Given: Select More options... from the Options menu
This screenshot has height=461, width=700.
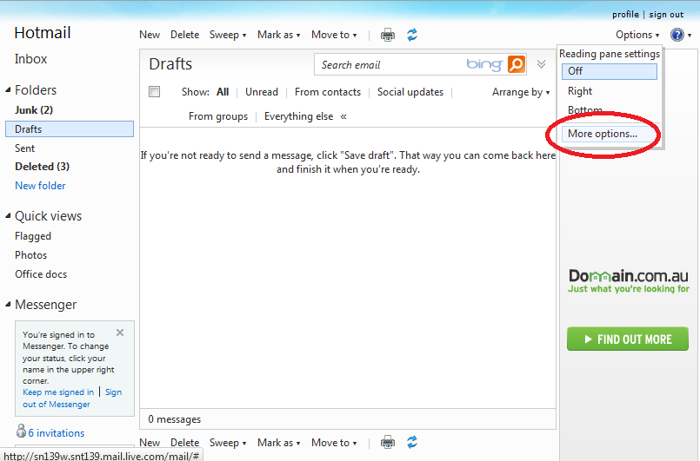Looking at the screenshot, I should click(x=602, y=134).
